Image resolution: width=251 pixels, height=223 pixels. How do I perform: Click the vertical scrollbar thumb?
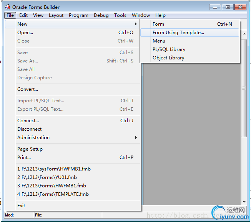[244, 88]
